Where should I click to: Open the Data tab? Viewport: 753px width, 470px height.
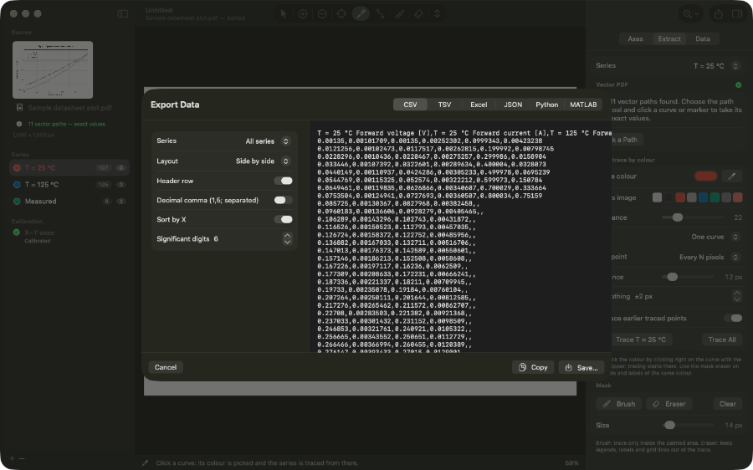click(703, 38)
